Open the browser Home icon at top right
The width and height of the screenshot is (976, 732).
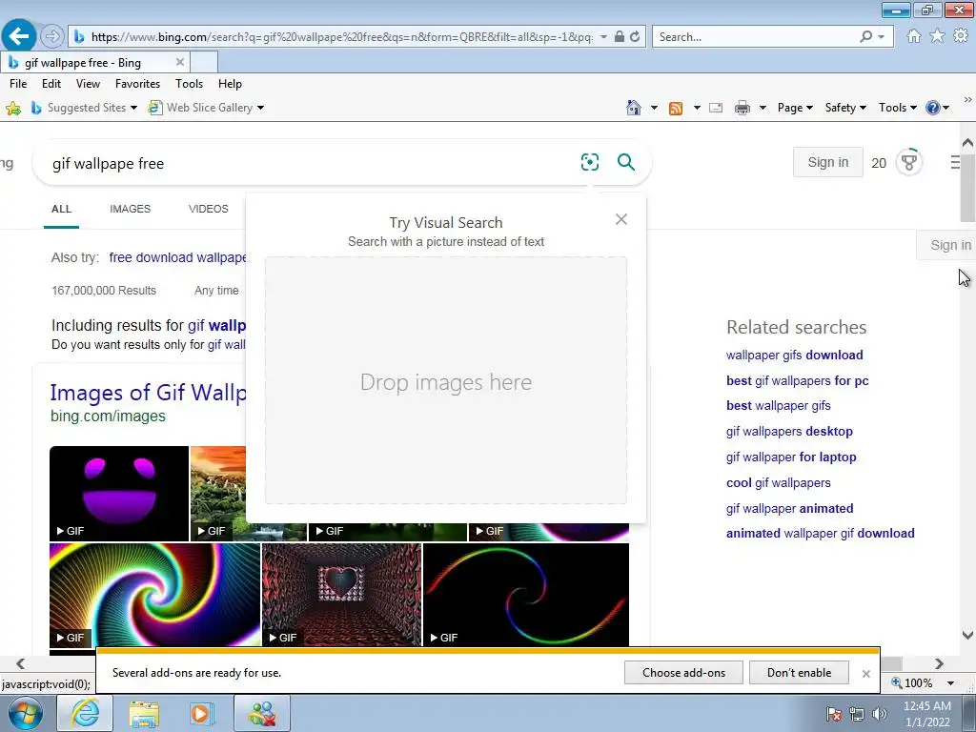(x=914, y=36)
